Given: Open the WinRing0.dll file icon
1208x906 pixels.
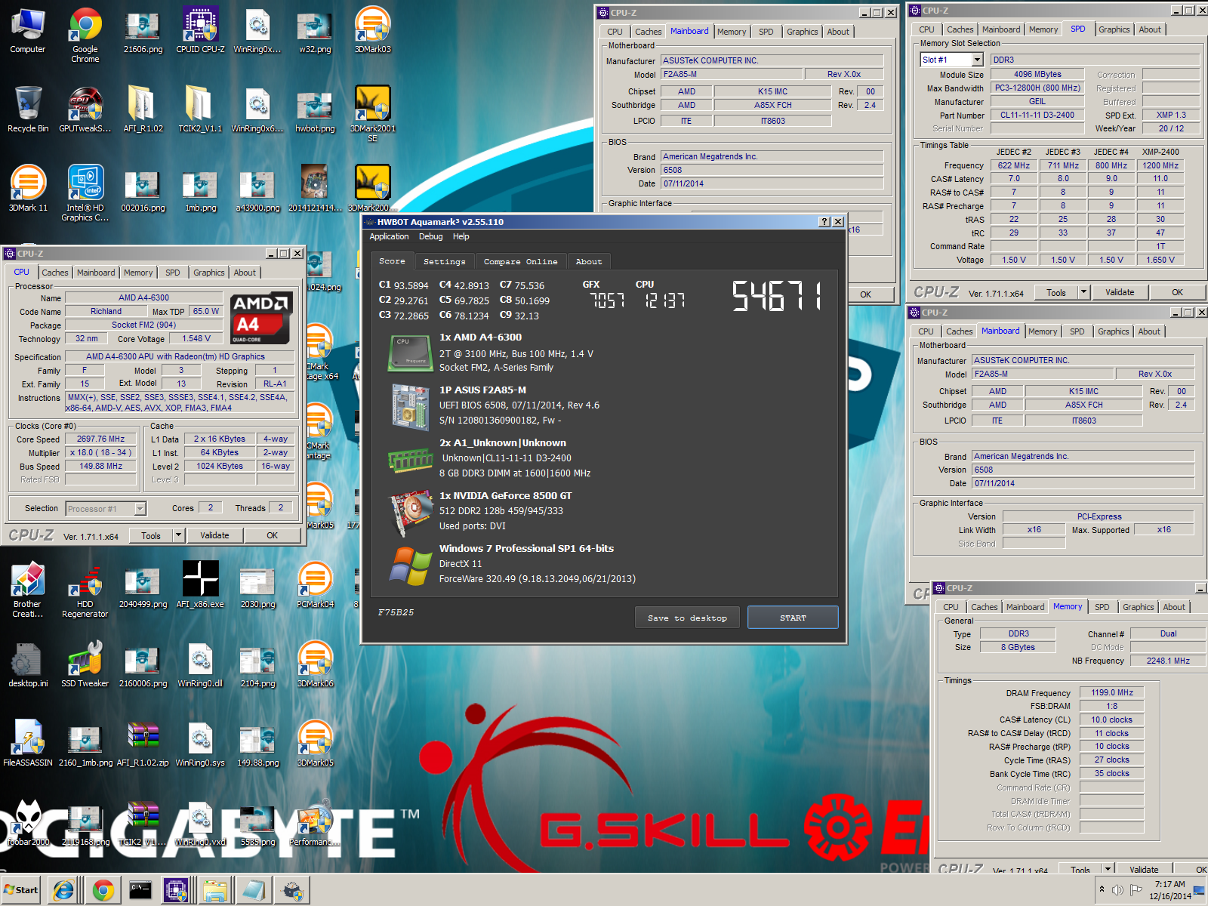Looking at the screenshot, I should (x=200, y=665).
